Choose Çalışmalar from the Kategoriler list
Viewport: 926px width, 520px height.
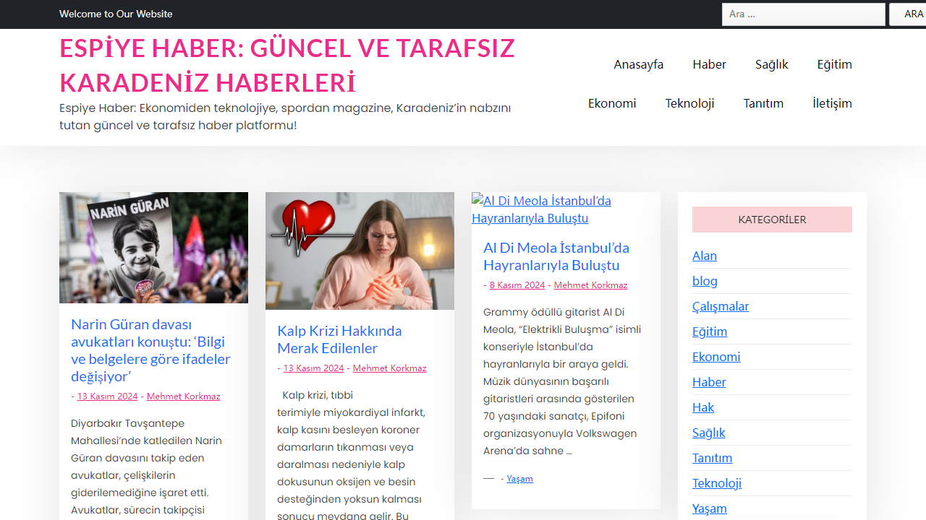(x=721, y=306)
